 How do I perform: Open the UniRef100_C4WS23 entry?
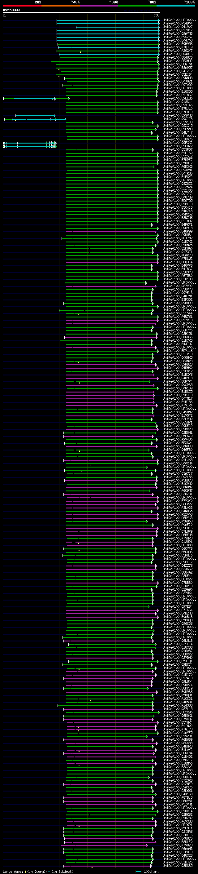click(177, 855)
